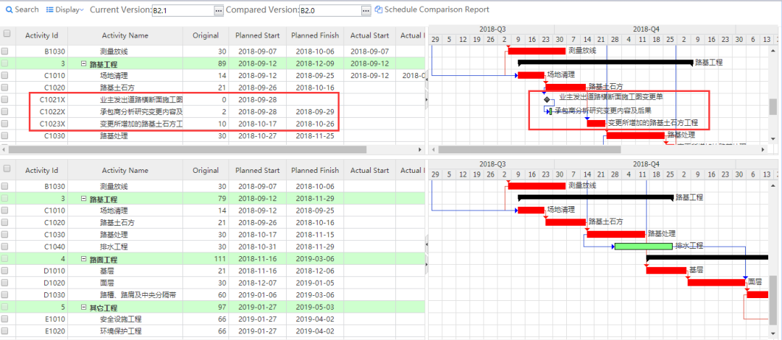Check the B1030 row checkbox in upper table
Screen dimensions: 782x340
pos(5,51)
